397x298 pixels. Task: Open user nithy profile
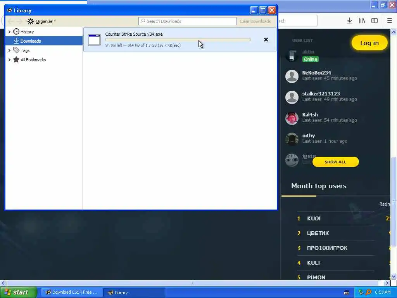click(308, 135)
